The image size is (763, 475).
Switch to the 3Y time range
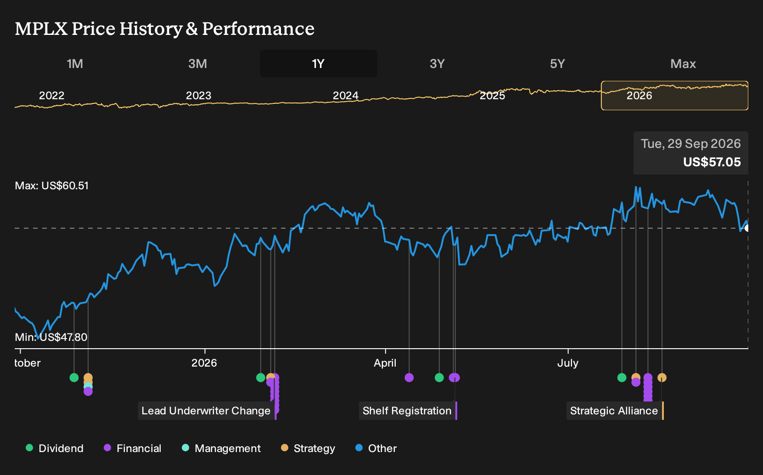[437, 63]
